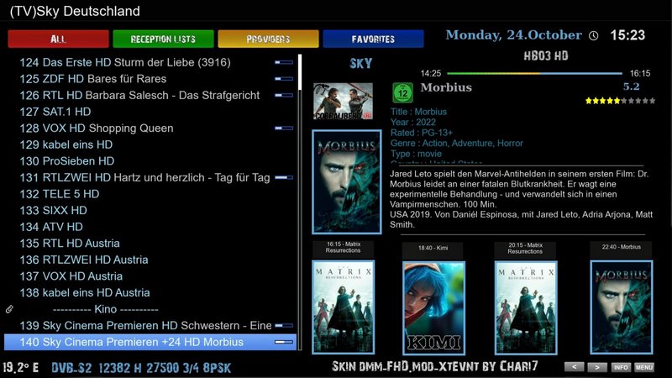
Task: Click the 16:15 end time label
Action: pyautogui.click(x=640, y=73)
